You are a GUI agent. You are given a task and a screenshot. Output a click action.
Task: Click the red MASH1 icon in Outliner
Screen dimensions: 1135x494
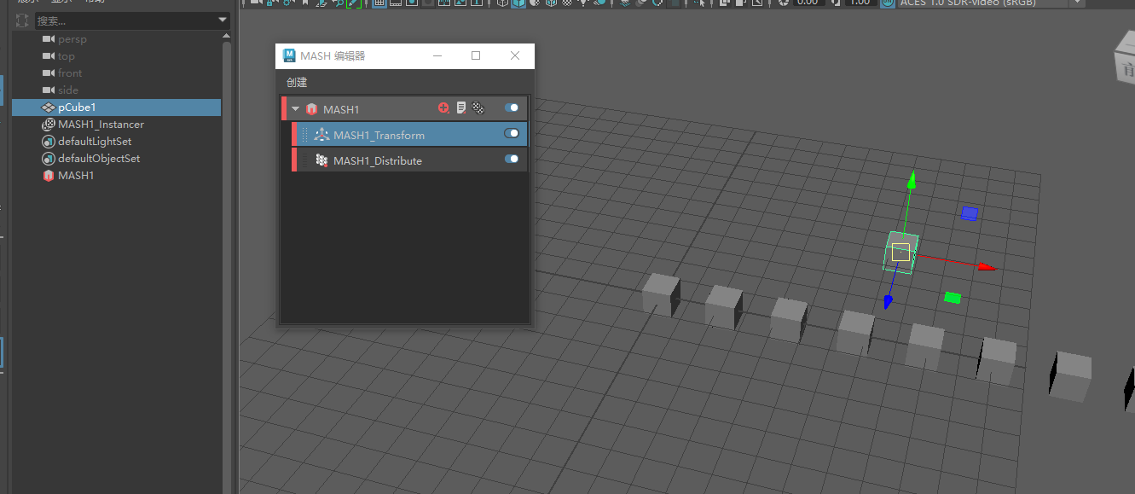coord(49,176)
